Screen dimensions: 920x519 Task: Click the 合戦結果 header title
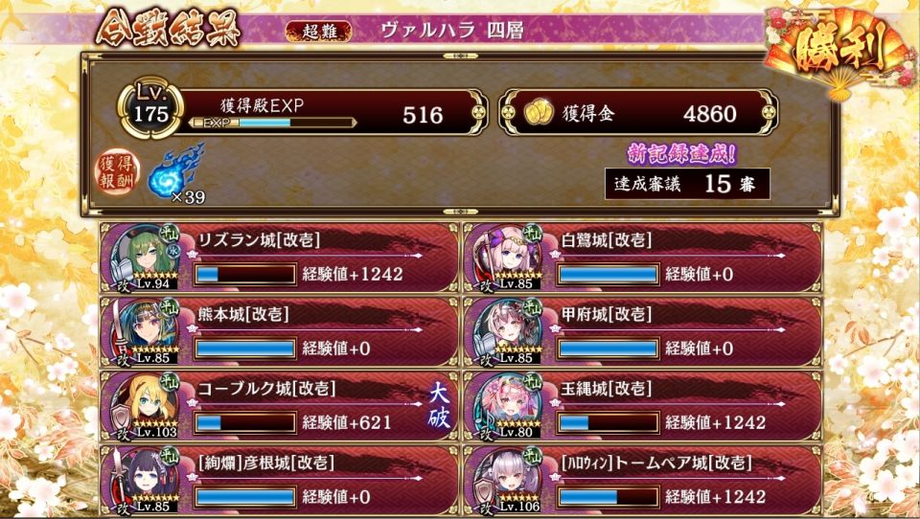[x=169, y=28]
